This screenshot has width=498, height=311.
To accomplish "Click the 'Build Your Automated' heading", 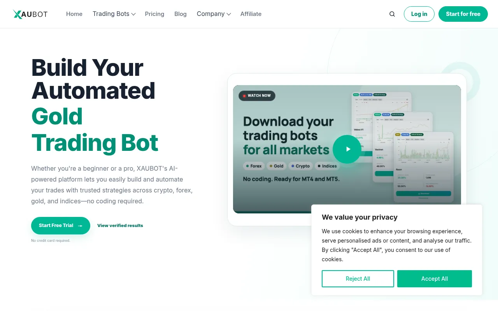I will (x=93, y=79).
